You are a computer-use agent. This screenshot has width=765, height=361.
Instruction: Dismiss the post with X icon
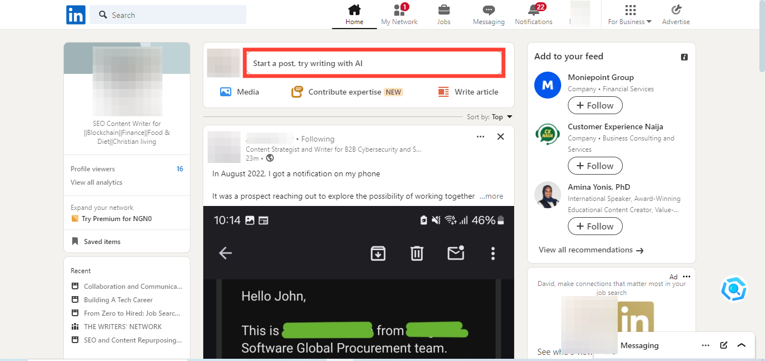pyautogui.click(x=501, y=137)
